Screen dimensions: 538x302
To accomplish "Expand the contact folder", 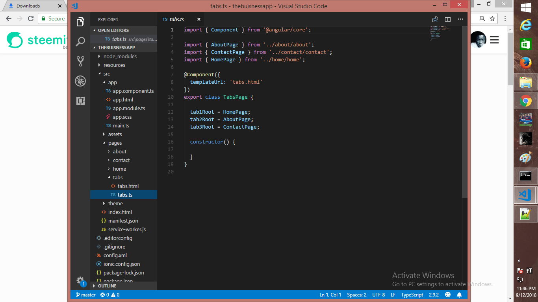I will [124, 160].
